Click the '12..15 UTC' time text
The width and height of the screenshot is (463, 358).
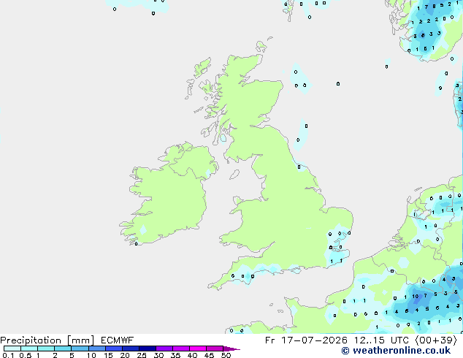click(x=381, y=340)
